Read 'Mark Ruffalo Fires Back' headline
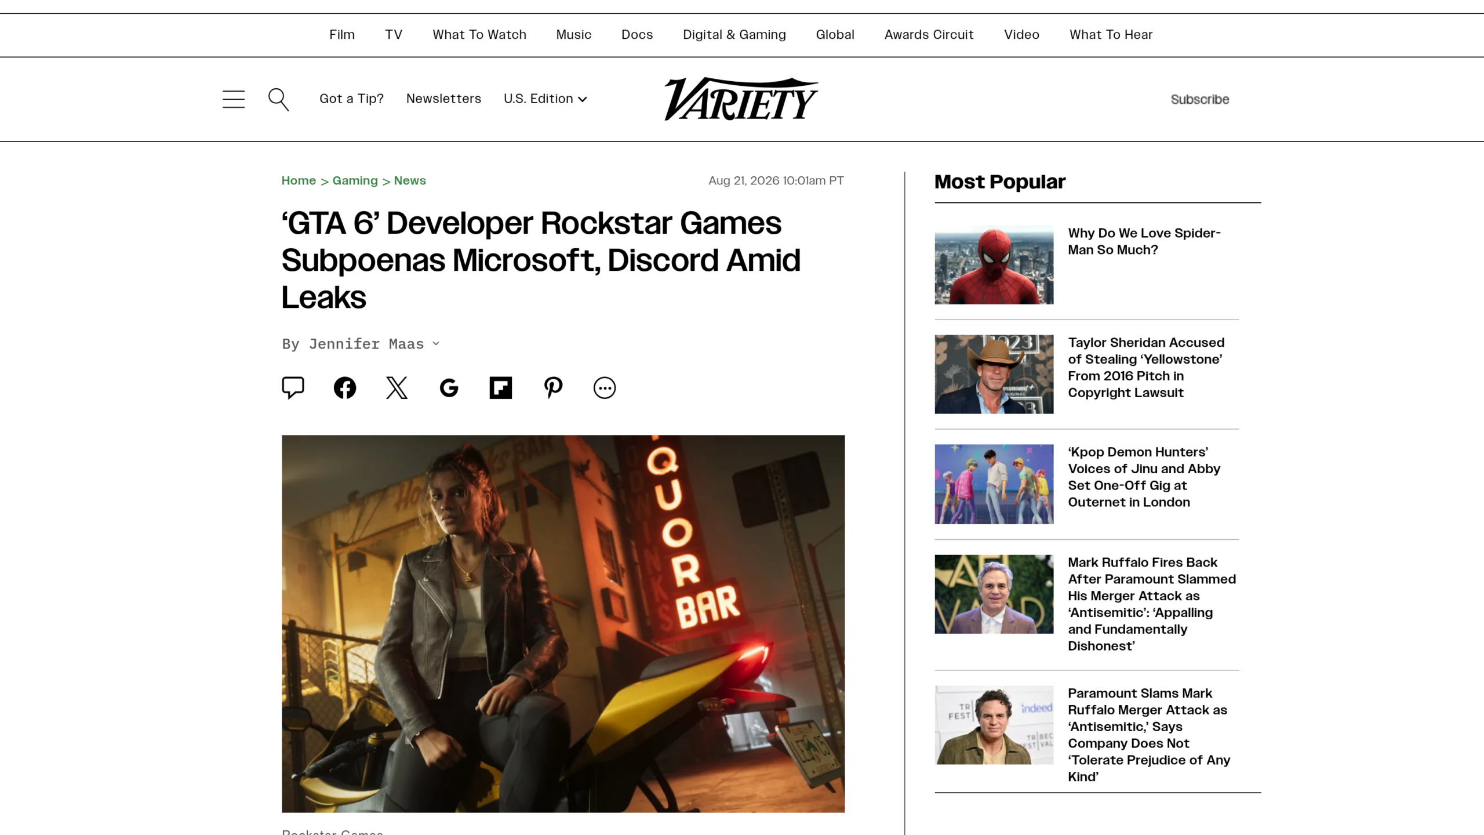 coord(1152,604)
